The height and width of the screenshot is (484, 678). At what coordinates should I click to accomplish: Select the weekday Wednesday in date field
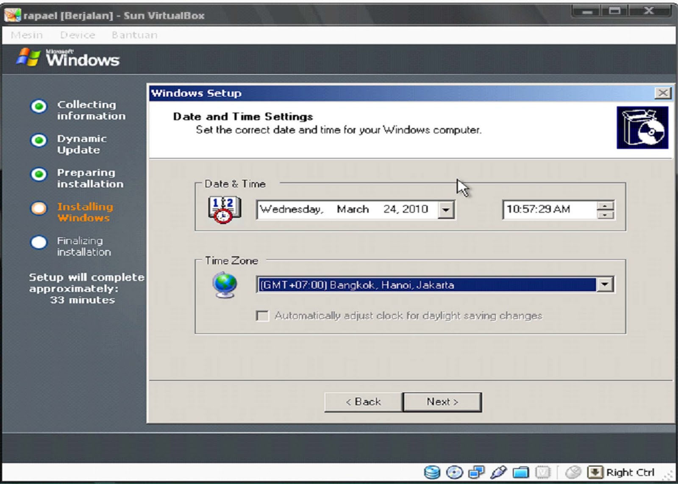tap(292, 209)
